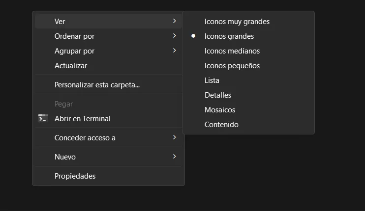Open Propiedades from the context menu
The width and height of the screenshot is (365, 211).
point(75,176)
